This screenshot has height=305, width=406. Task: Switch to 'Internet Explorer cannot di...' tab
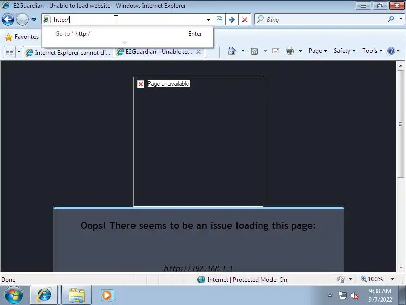69,53
